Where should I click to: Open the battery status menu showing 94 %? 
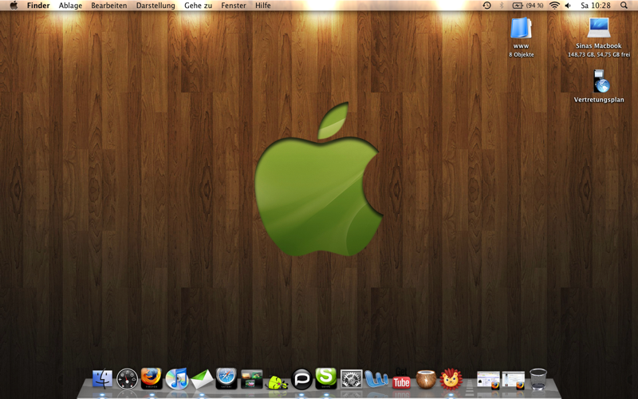click(x=528, y=6)
